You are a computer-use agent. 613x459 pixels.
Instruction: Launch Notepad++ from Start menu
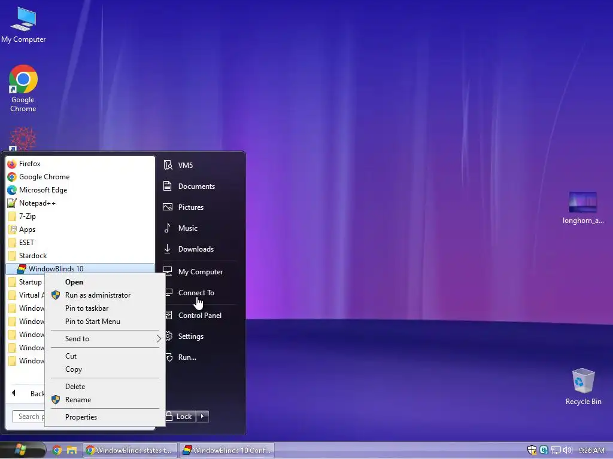point(80,203)
